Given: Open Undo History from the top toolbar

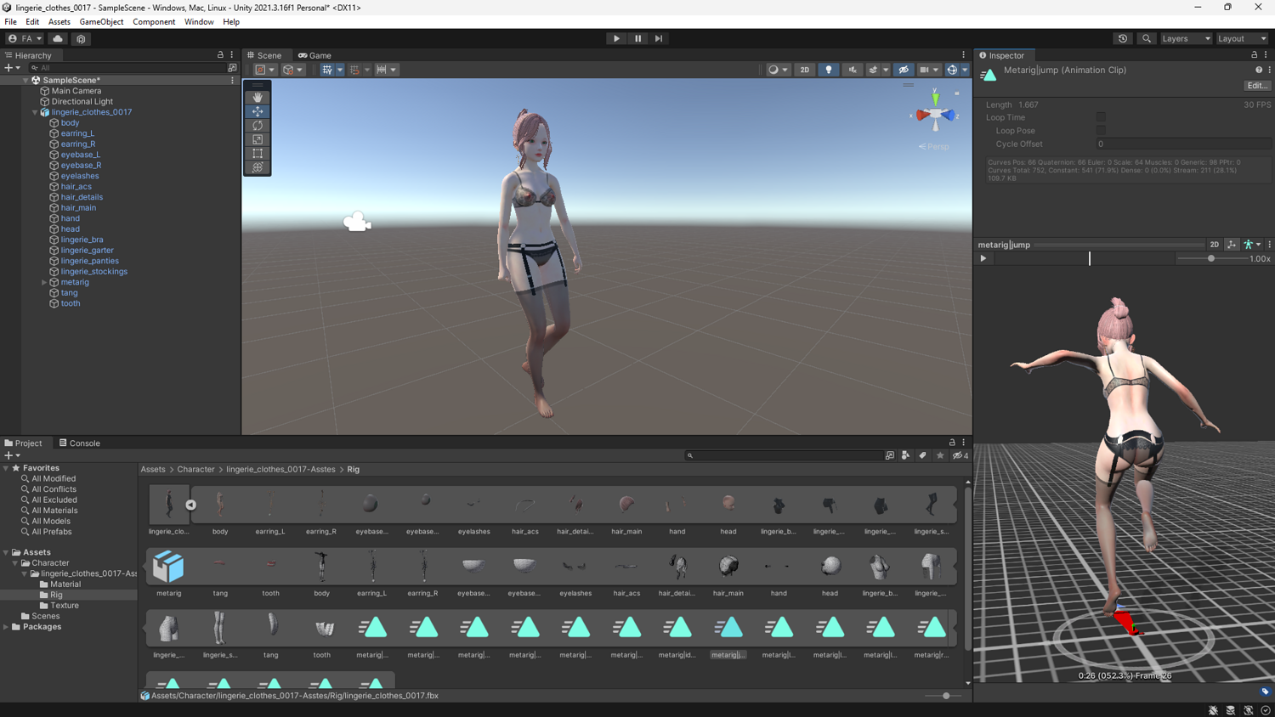Looking at the screenshot, I should tap(1123, 38).
